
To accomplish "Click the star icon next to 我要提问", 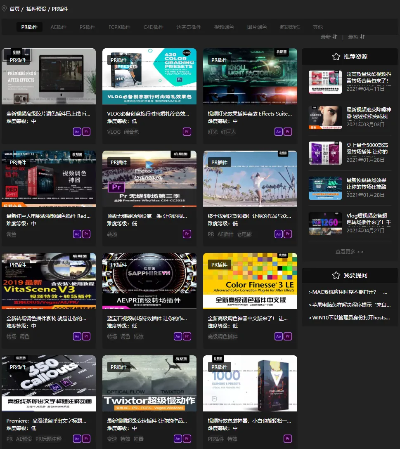I will [336, 275].
